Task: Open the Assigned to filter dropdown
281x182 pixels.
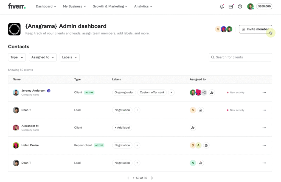Action: [43, 57]
